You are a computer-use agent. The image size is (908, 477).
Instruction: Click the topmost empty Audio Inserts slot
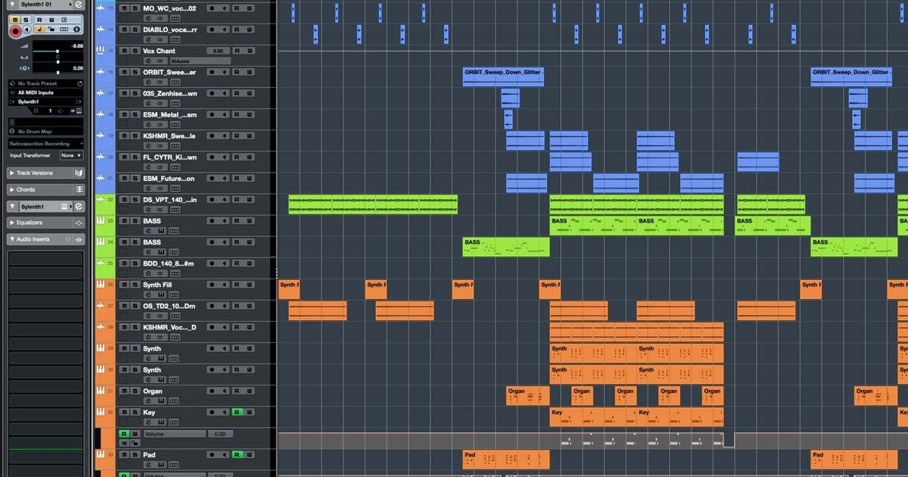pos(45,257)
